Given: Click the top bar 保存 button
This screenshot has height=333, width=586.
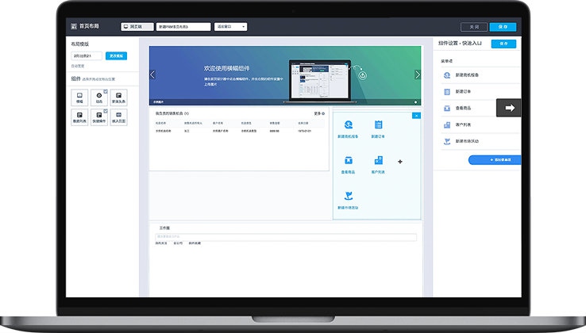Looking at the screenshot, I should [503, 27].
